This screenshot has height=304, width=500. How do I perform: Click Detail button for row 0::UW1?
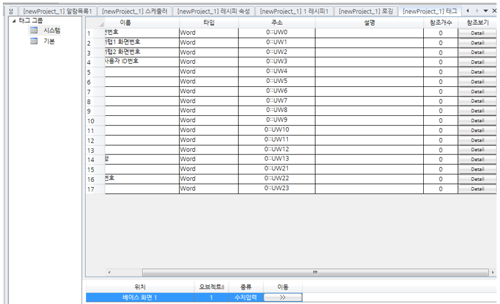477,43
